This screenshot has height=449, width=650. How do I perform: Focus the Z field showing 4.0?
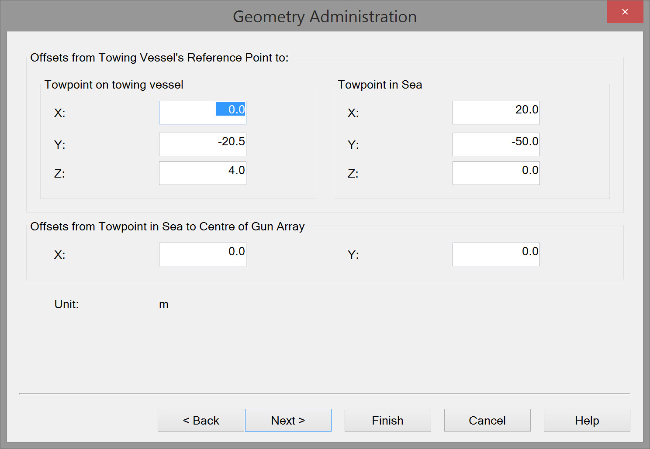[x=202, y=173]
